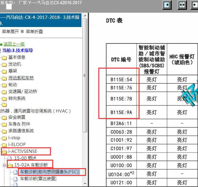Click the DTC 编号 column header

pos(121,59)
